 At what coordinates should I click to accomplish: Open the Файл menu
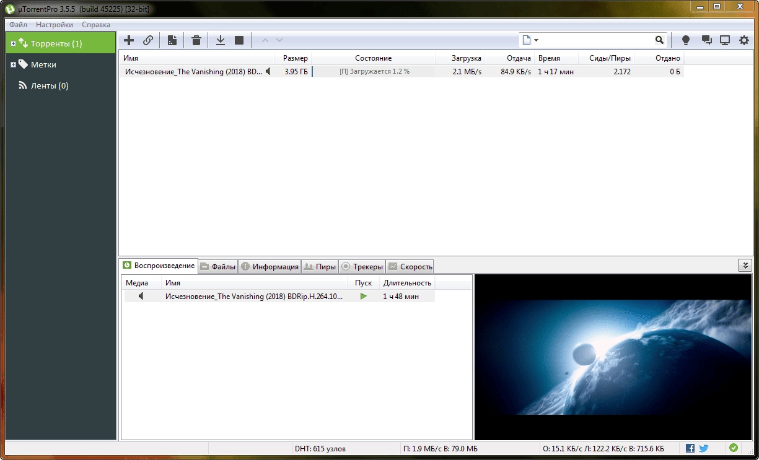click(x=18, y=25)
